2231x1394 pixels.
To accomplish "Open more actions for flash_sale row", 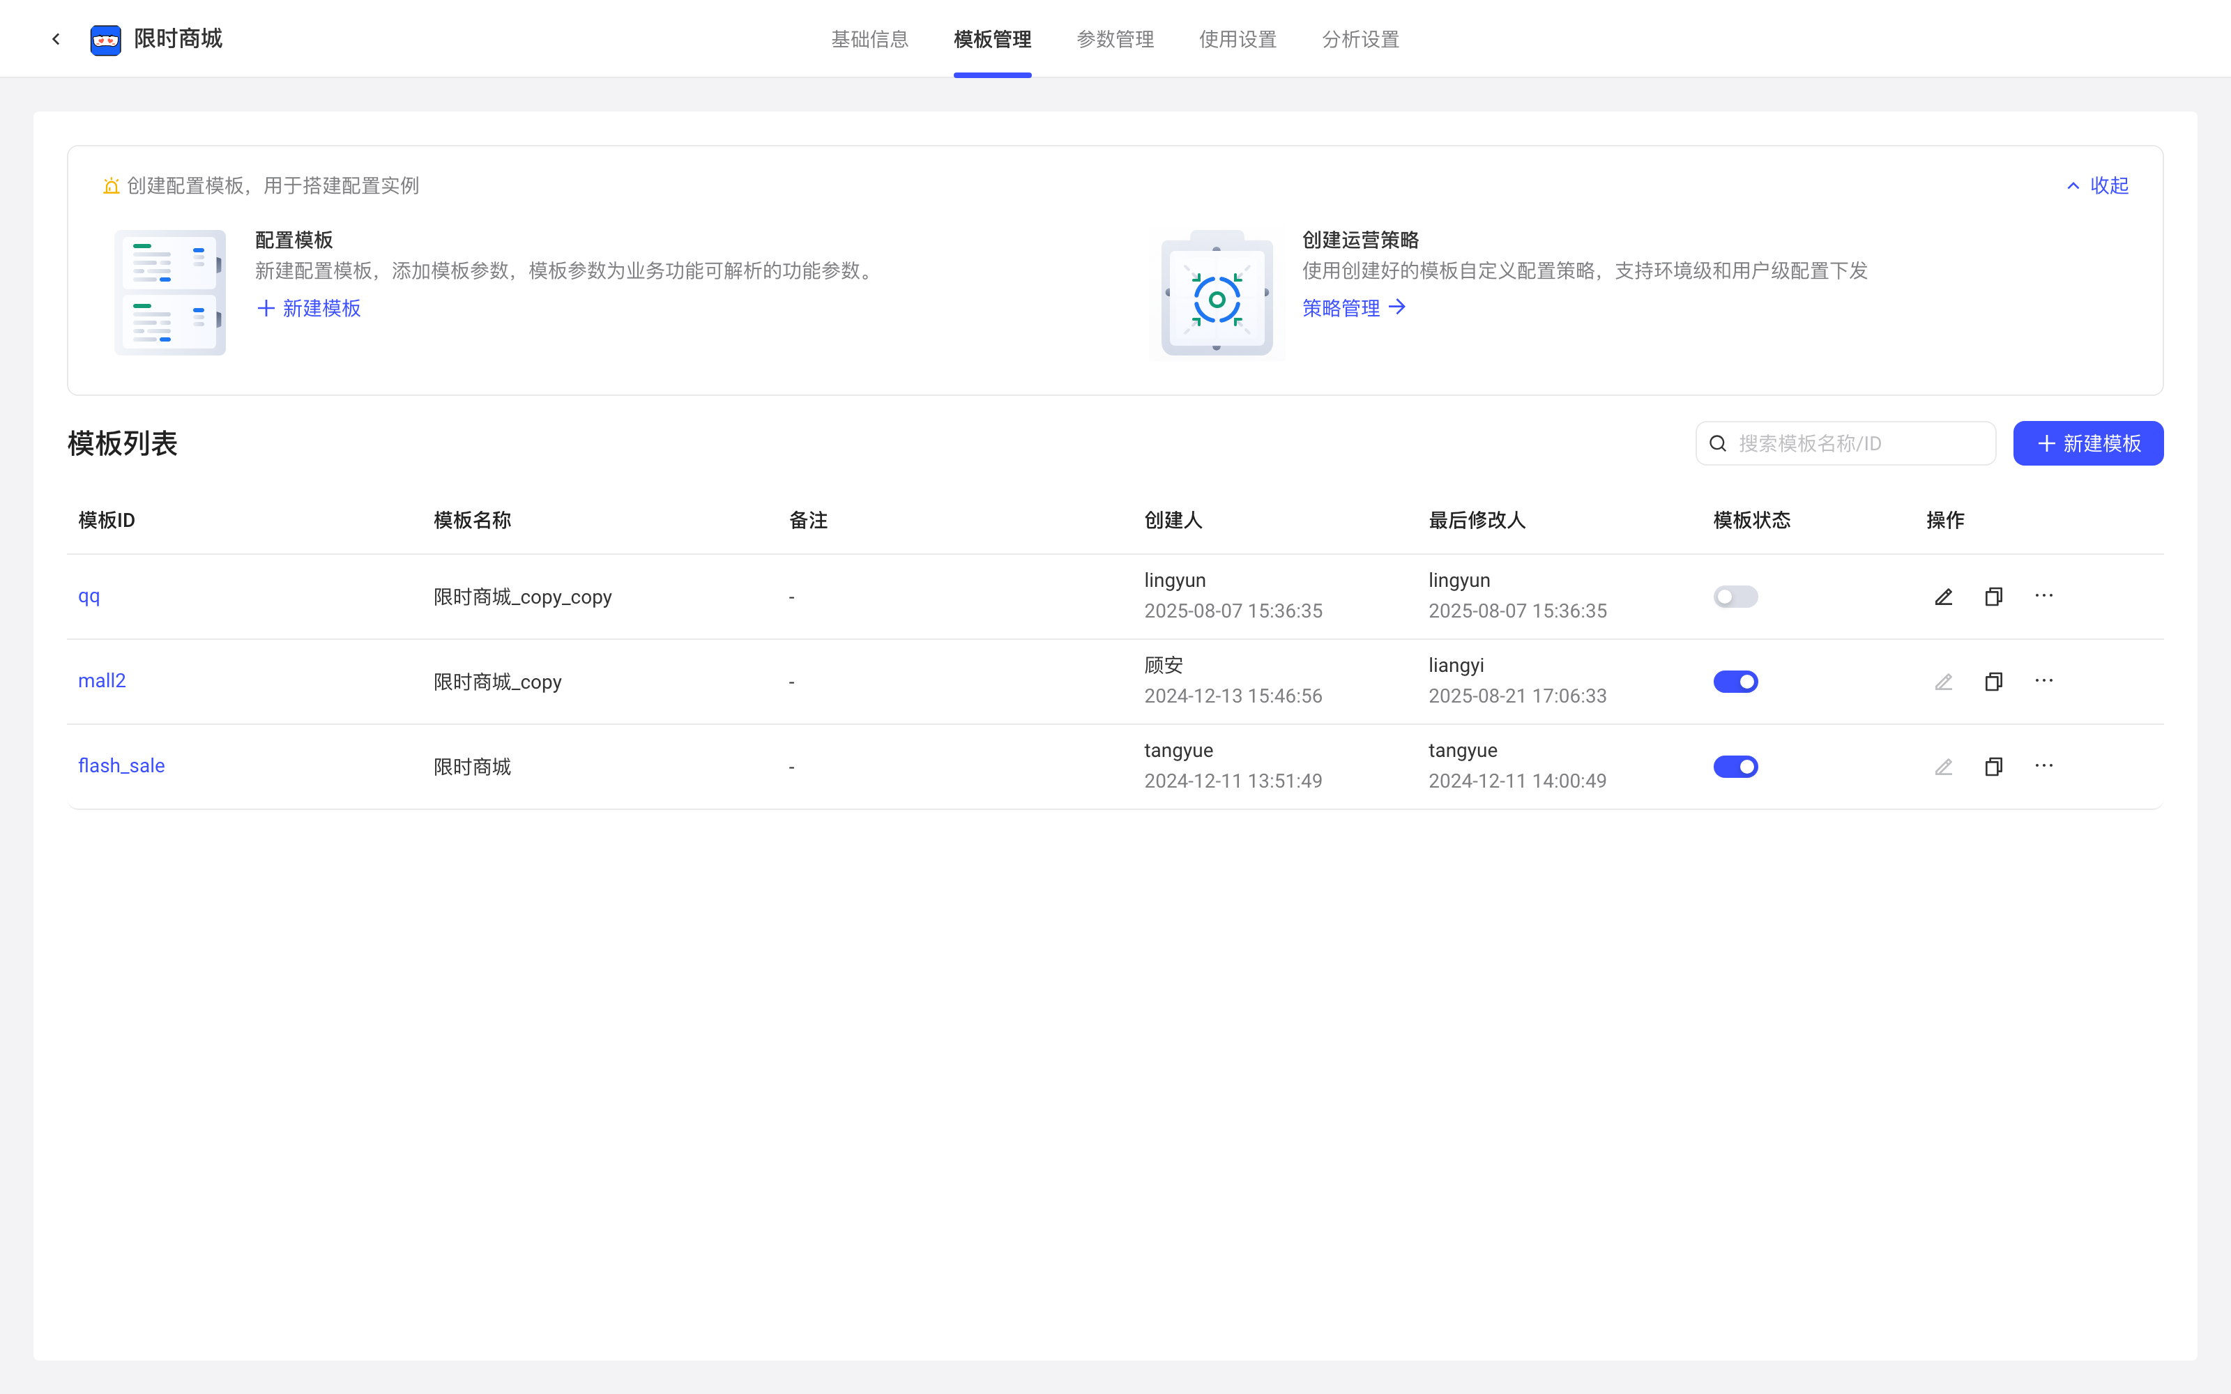I will pos(2044,765).
